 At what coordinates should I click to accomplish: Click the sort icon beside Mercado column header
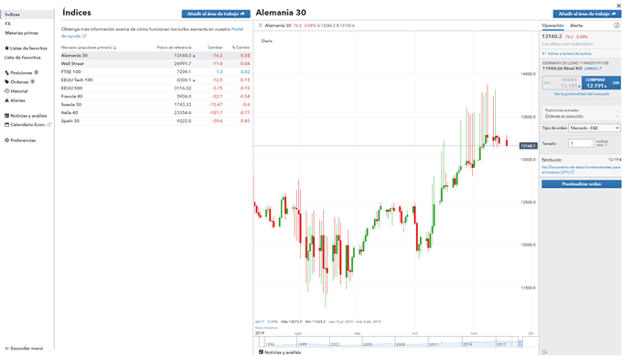pyautogui.click(x=115, y=47)
